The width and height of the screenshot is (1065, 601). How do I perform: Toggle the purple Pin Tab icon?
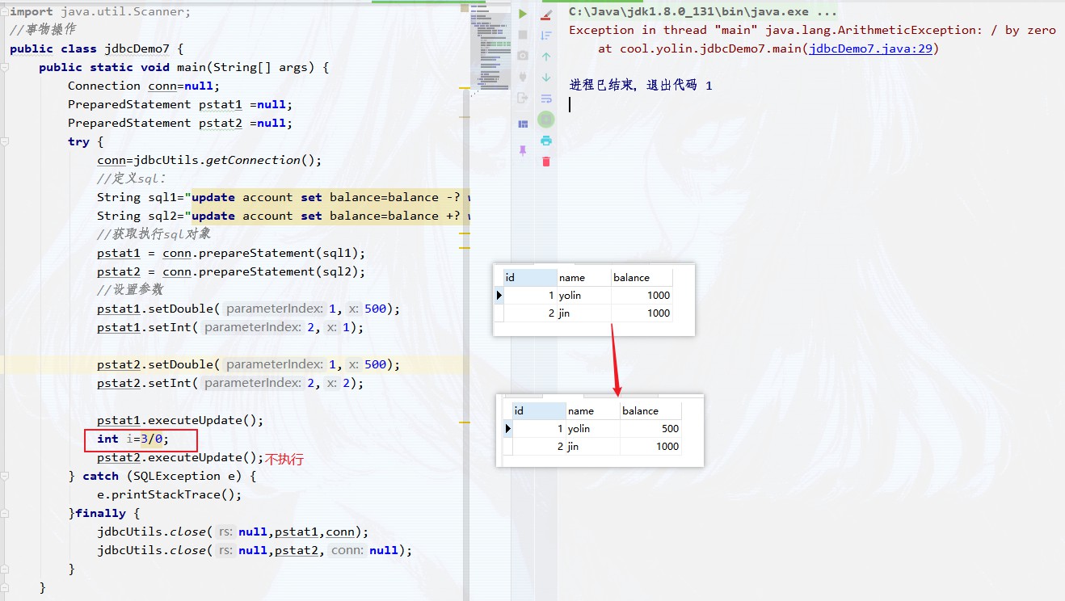pyautogui.click(x=523, y=150)
